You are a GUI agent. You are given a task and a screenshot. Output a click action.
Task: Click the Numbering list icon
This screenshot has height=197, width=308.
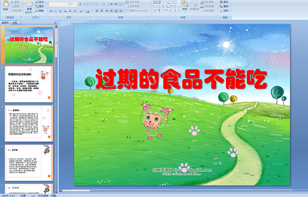(104, 4)
